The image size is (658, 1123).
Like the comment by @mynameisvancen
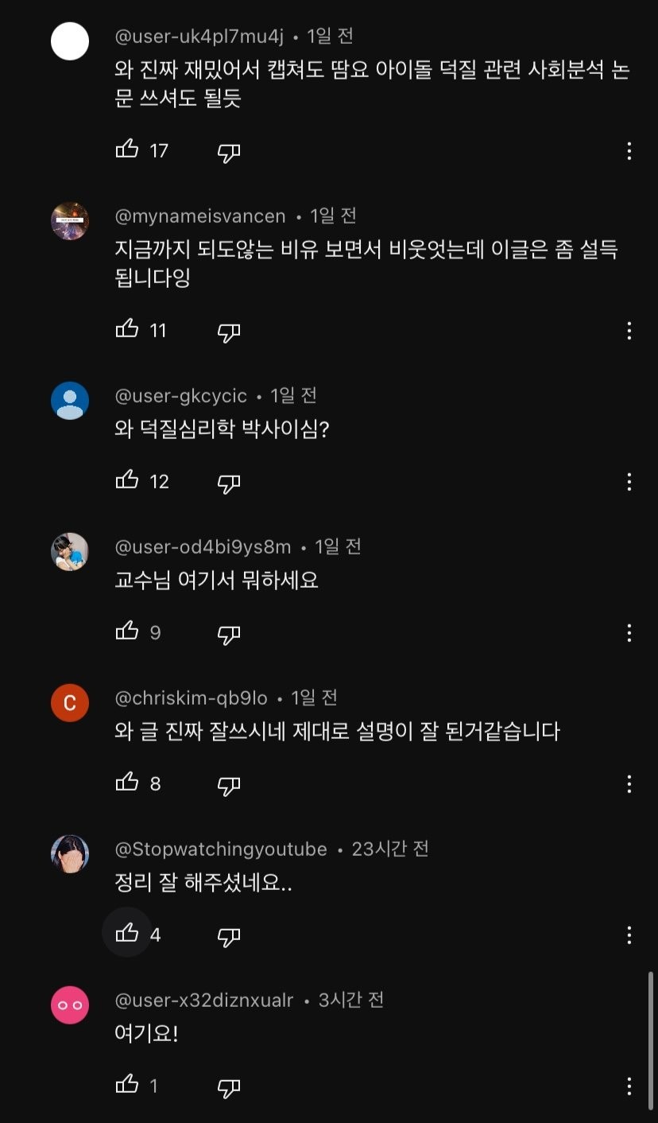(x=127, y=329)
